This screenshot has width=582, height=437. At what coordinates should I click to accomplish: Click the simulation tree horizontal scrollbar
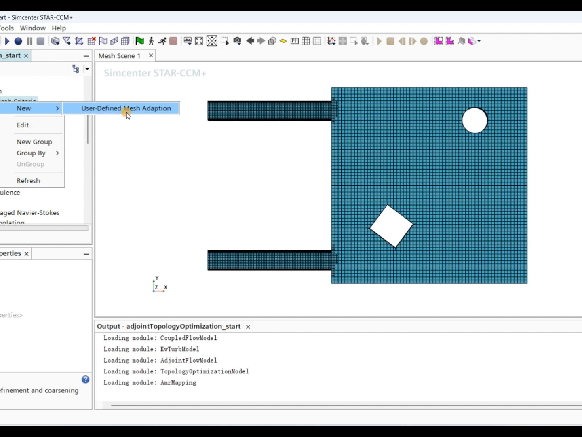point(44,228)
